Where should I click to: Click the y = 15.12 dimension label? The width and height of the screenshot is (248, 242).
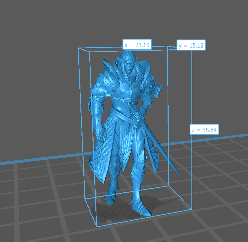(191, 45)
